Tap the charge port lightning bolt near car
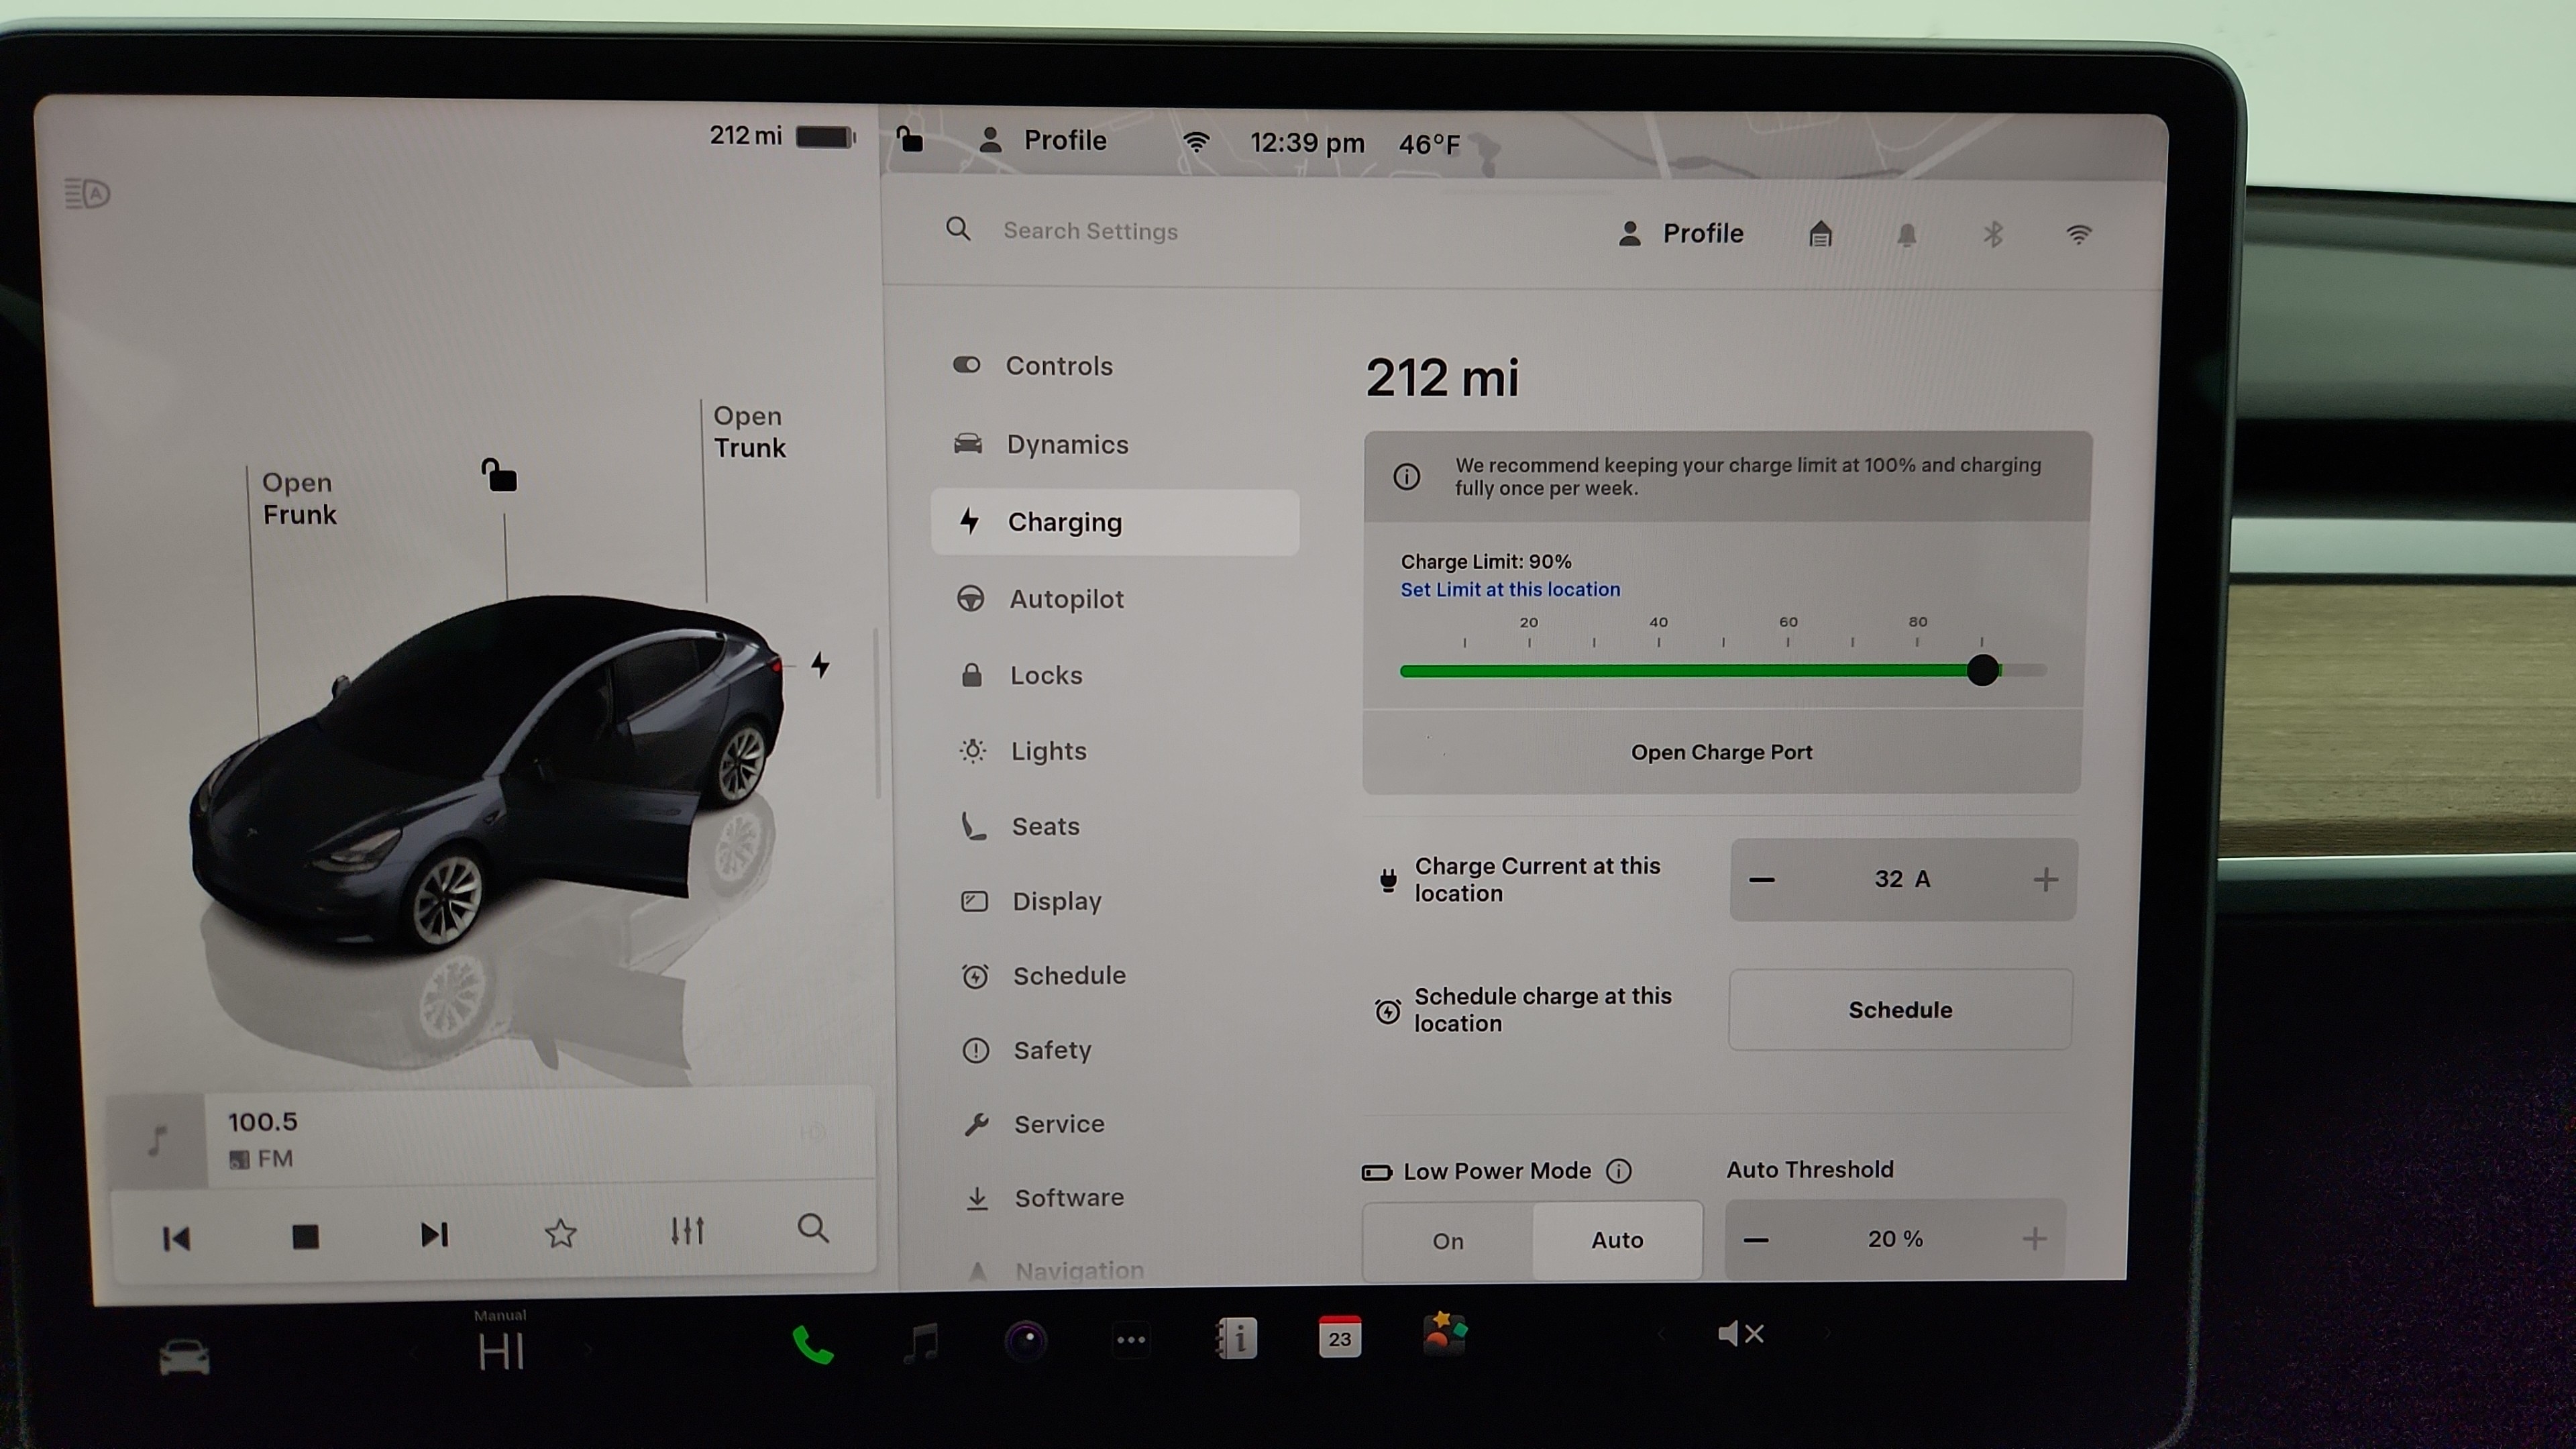Viewport: 2576px width, 1449px height. (x=820, y=665)
